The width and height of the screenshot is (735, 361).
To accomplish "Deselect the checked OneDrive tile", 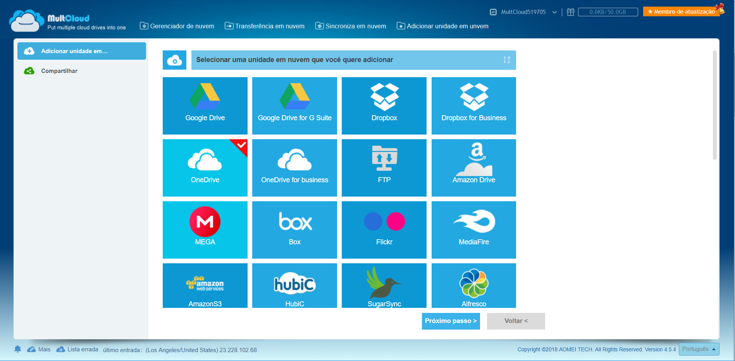I will 205,168.
